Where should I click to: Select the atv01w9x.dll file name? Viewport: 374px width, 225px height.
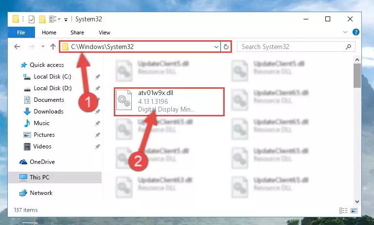[x=156, y=93]
